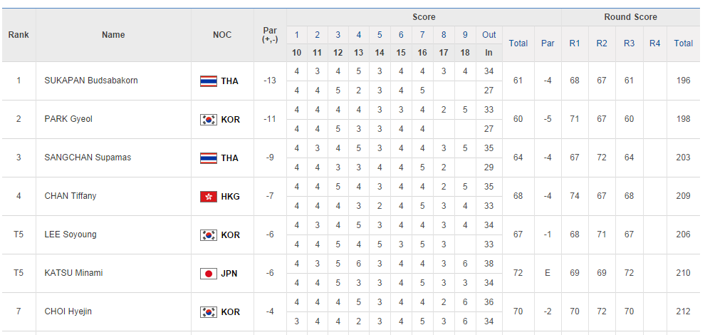
Task: Click Thailand flag in SANGCHAN Supamas's row
Action: coord(208,158)
